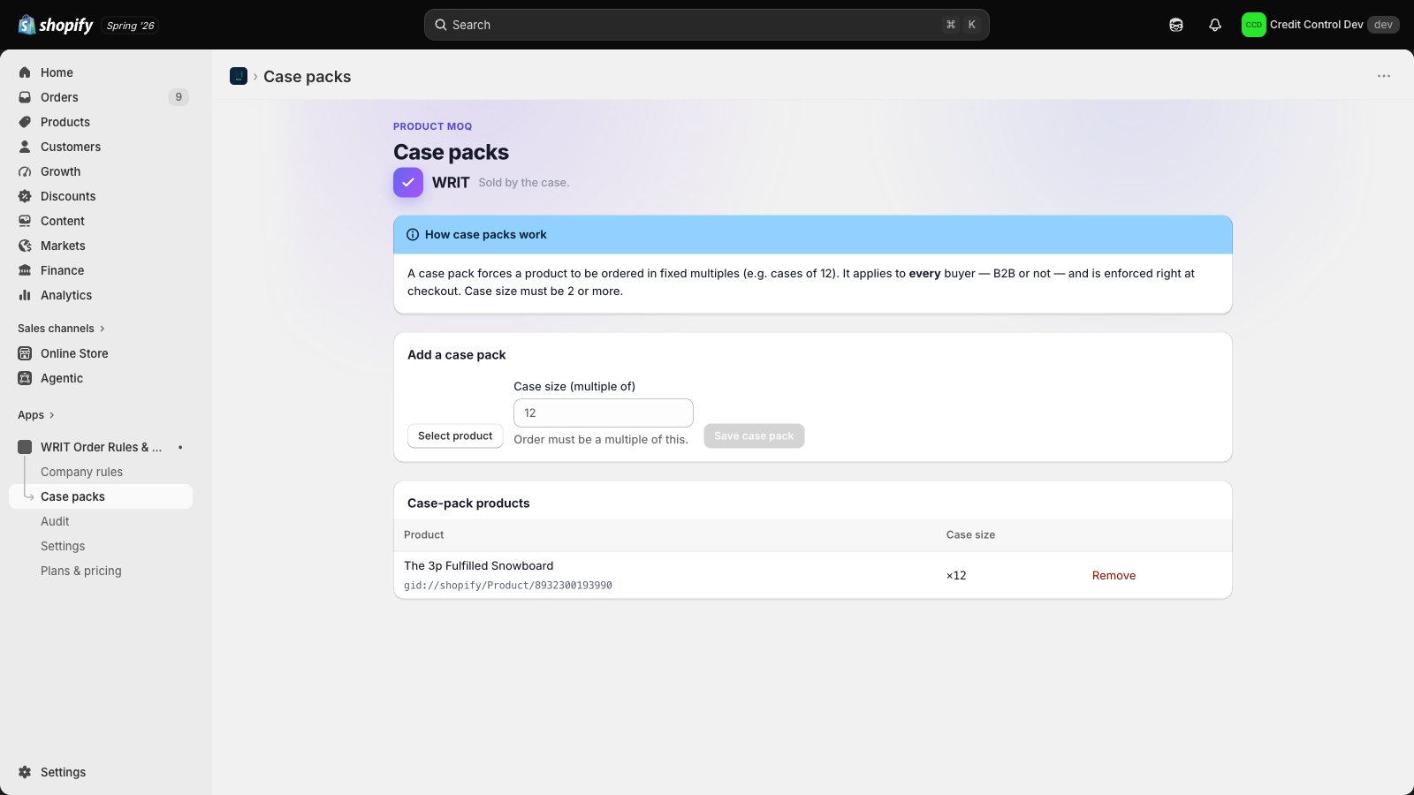Viewport: 1414px width, 795px height.
Task: Click the Home icon in sidebar
Action: pyautogui.click(x=25, y=72)
